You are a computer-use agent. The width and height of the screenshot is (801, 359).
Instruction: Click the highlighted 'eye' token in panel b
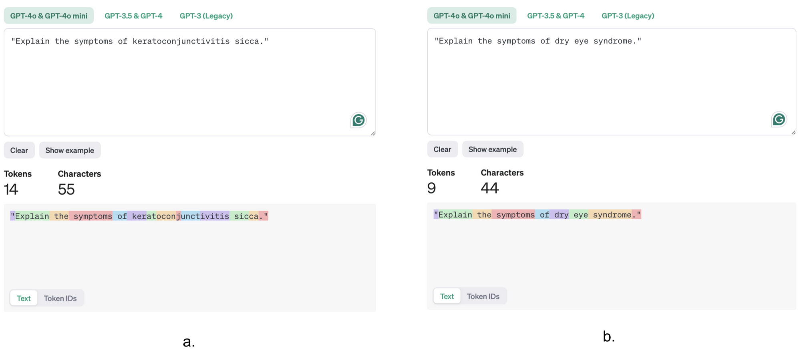[579, 215]
